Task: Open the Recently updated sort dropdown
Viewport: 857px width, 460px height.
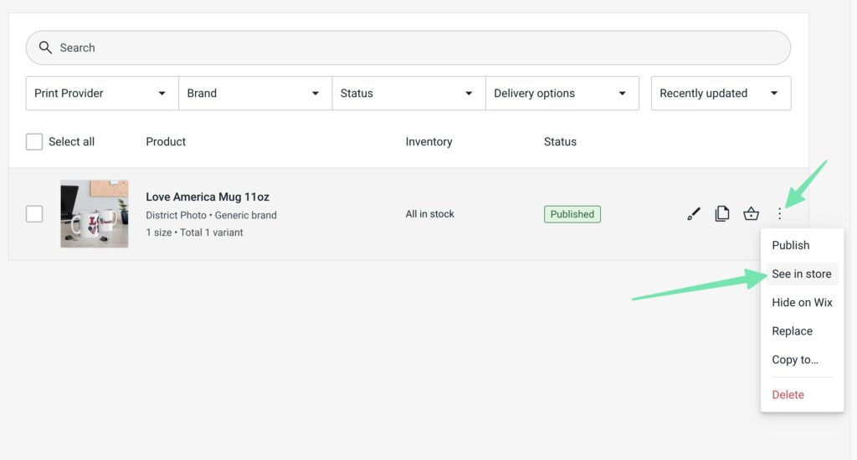Action: pyautogui.click(x=721, y=93)
